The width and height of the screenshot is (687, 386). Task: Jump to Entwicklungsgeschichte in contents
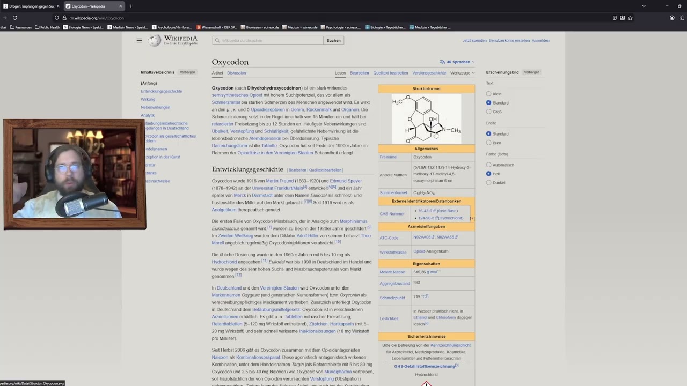coord(161,91)
